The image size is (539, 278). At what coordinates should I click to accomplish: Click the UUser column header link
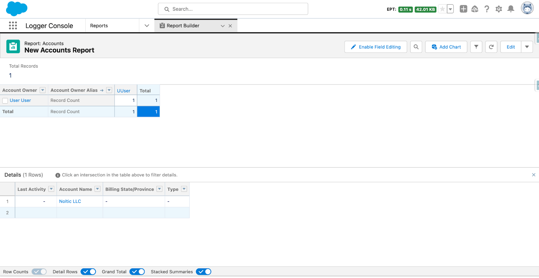124,91
